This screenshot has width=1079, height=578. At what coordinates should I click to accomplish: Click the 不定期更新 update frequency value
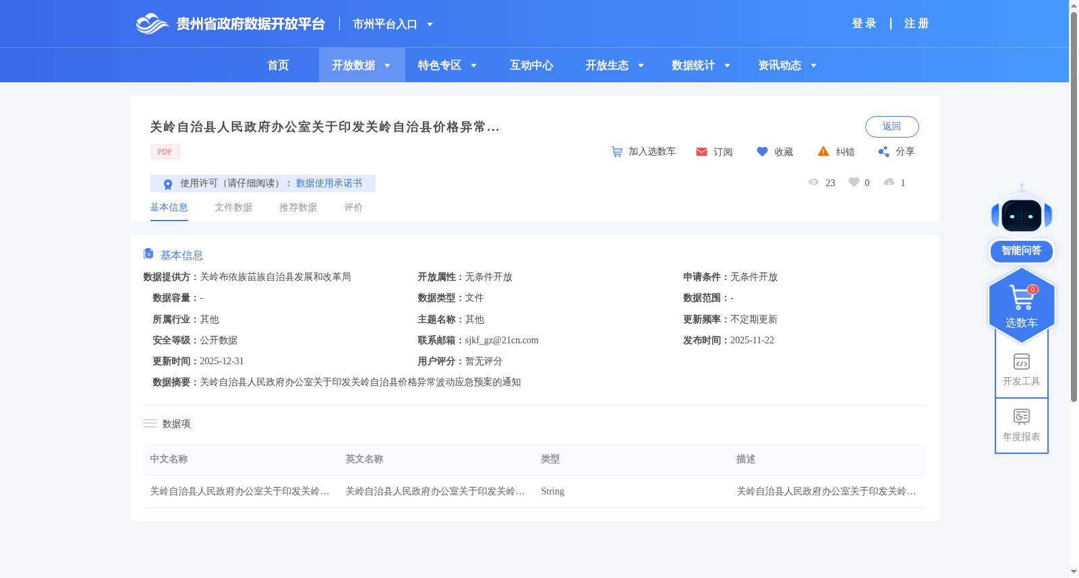pos(754,319)
